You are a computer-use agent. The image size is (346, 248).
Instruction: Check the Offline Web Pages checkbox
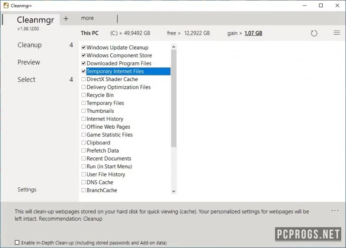tap(83, 127)
